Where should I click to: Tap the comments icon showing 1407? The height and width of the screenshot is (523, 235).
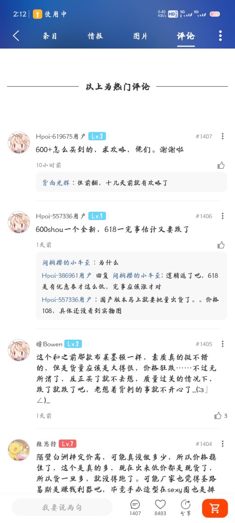click(135, 507)
